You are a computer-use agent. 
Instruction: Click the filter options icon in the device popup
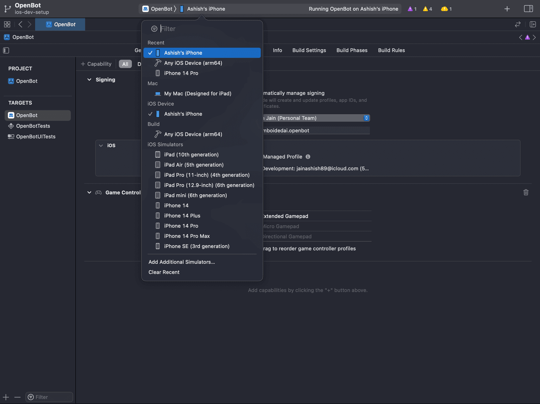(154, 29)
